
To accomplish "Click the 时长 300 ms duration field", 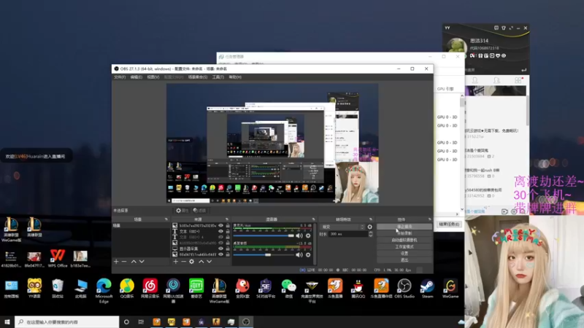I will (349, 234).
